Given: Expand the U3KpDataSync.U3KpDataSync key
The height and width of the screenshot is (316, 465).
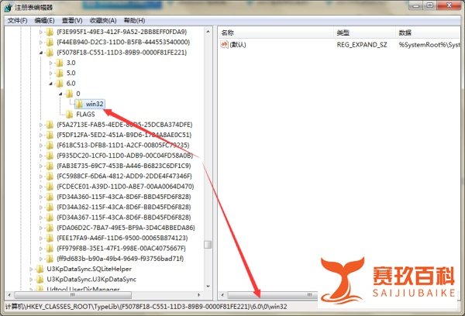Looking at the screenshot, I should tap(31, 280).
